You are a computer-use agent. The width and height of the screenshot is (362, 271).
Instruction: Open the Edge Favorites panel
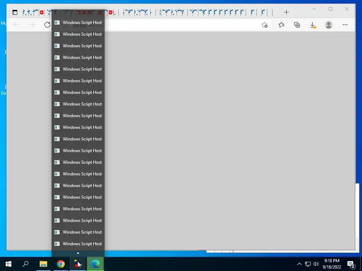[281, 25]
